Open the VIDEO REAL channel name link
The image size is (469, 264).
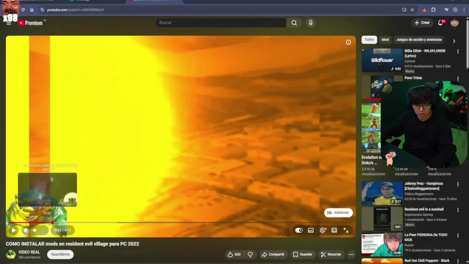click(29, 252)
